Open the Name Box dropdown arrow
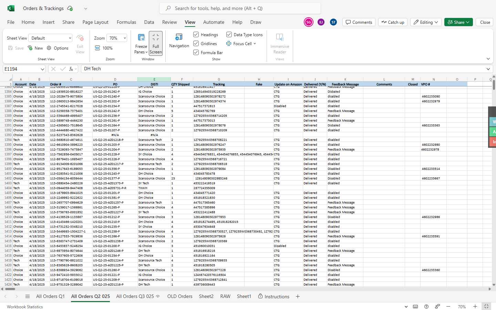 42,69
